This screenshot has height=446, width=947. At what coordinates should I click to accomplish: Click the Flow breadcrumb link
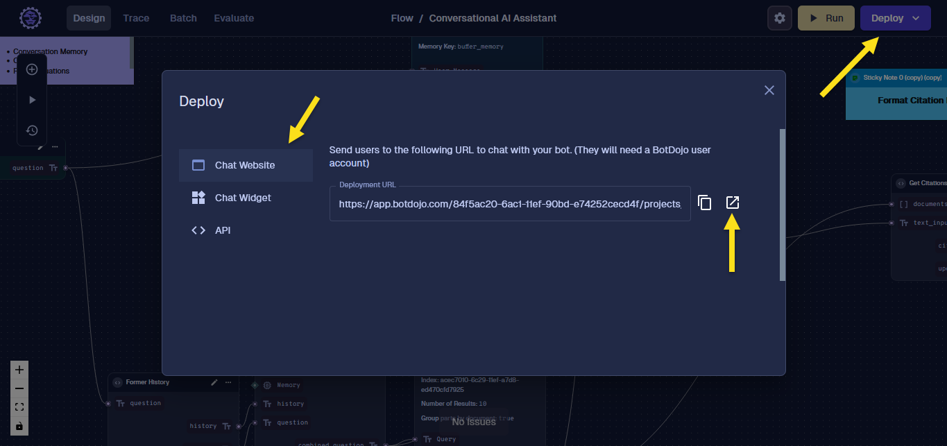pyautogui.click(x=402, y=18)
